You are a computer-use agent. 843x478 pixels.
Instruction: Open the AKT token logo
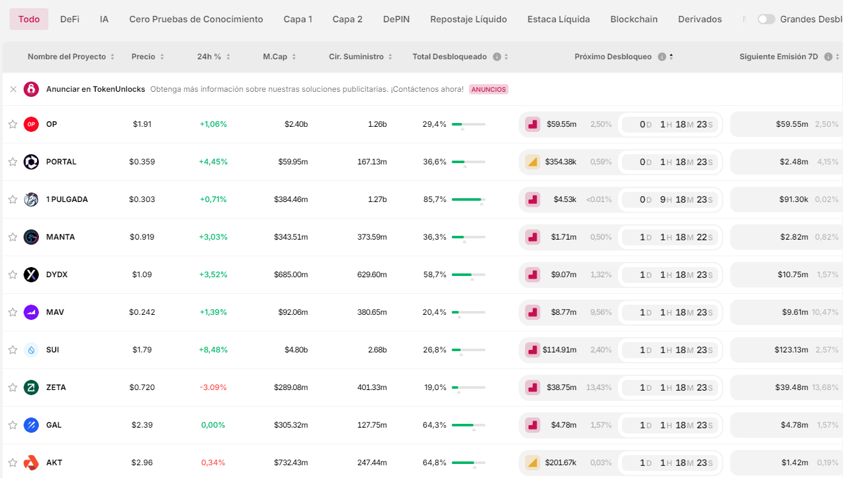pyautogui.click(x=31, y=463)
